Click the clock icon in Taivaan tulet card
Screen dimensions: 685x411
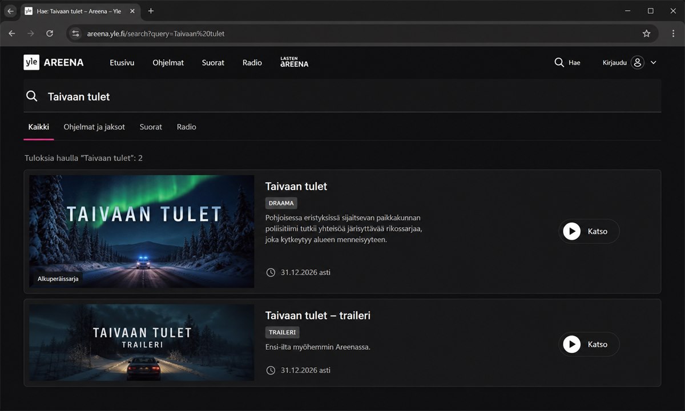tap(271, 272)
